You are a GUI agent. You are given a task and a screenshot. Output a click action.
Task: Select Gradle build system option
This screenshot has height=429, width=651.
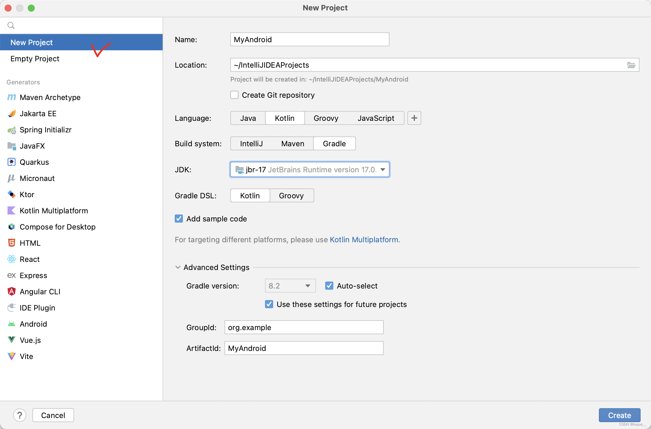[334, 144]
